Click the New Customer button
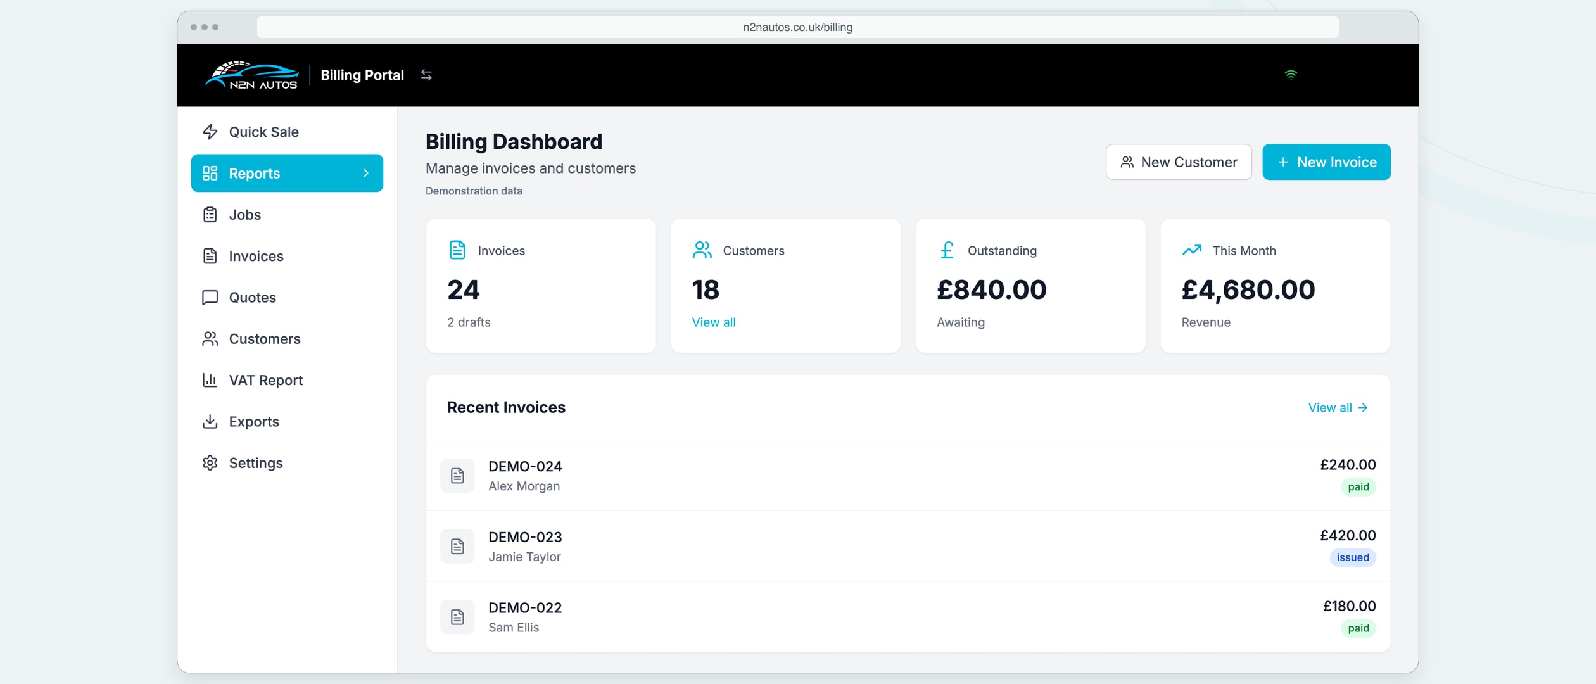 click(x=1179, y=162)
